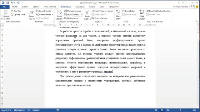Viewport: 200px width, 112px height.
Task: Open the Undo history dropdown arrow
Action: point(15,3)
